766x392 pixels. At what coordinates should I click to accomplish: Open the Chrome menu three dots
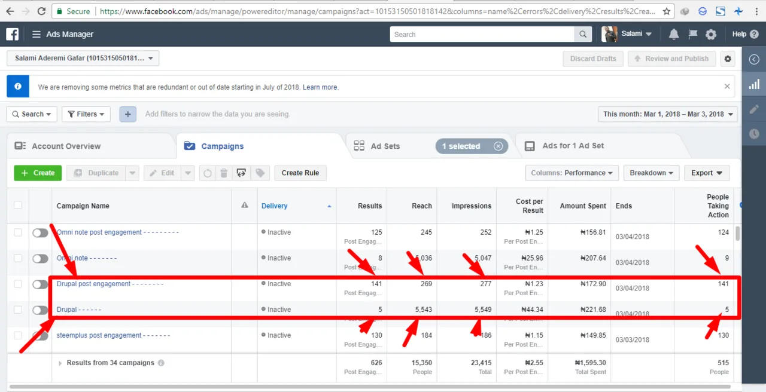click(x=756, y=11)
